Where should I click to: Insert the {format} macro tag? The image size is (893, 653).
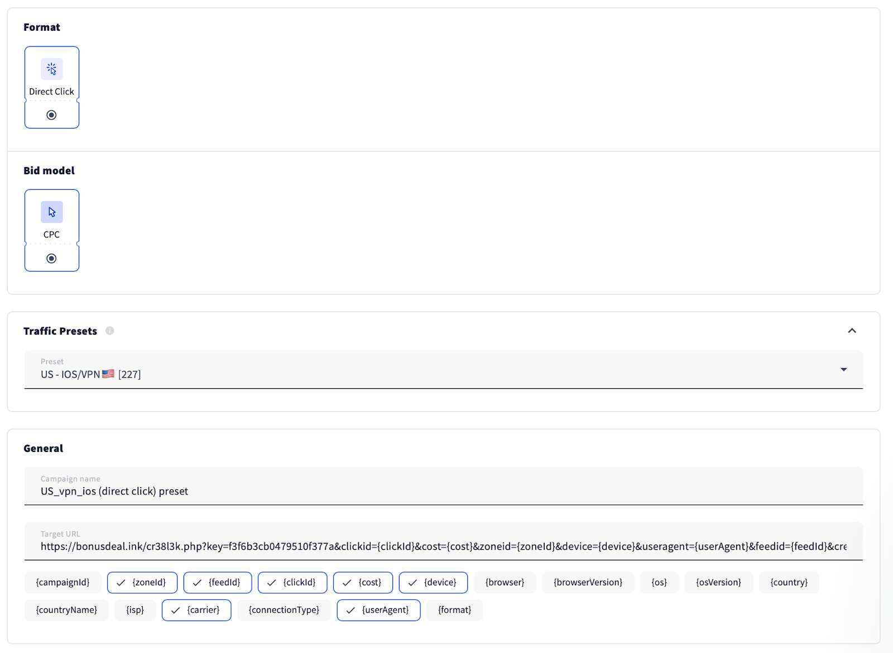(x=454, y=610)
